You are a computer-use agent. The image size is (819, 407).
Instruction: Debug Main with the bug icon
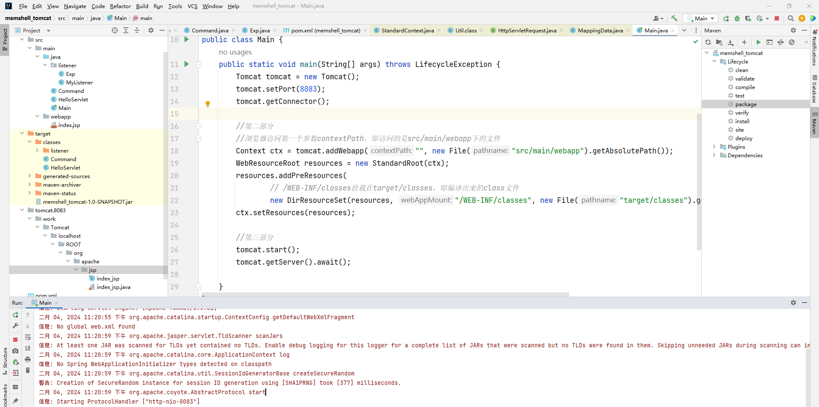[x=737, y=18]
